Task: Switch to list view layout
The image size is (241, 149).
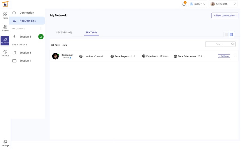Action: click(x=231, y=35)
